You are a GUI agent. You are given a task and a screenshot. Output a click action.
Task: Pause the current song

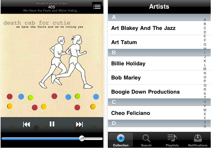click(x=52, y=124)
